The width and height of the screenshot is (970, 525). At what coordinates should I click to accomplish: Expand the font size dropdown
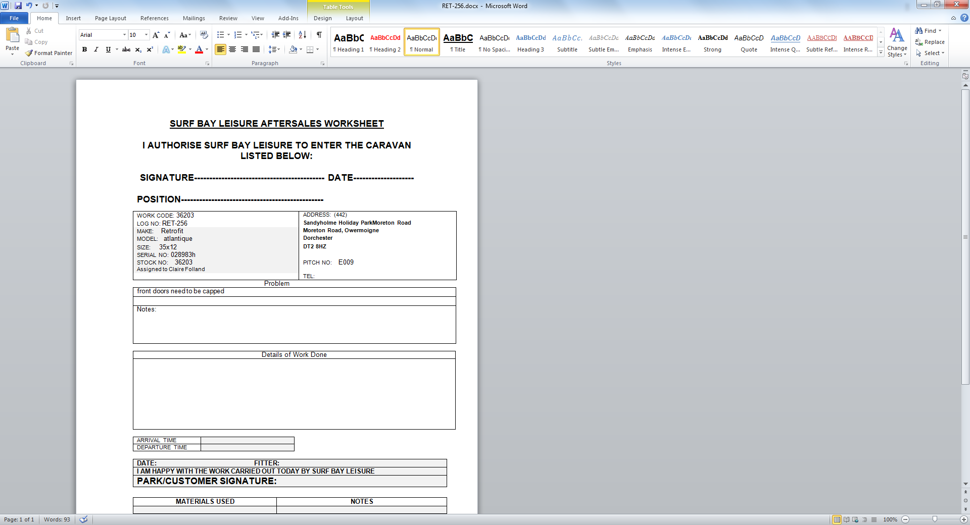147,35
